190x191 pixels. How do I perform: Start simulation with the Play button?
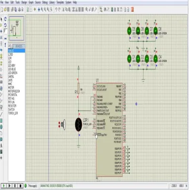(x=4, y=186)
